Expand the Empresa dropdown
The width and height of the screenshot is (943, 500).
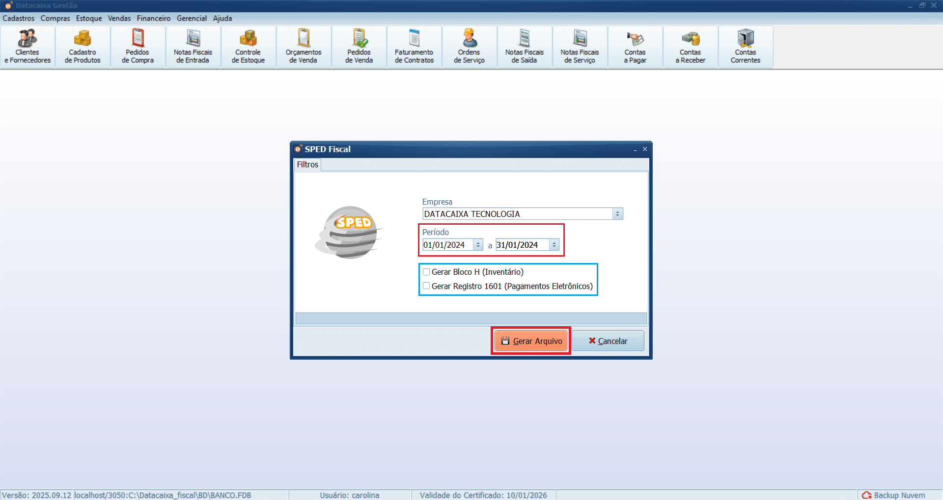617,214
